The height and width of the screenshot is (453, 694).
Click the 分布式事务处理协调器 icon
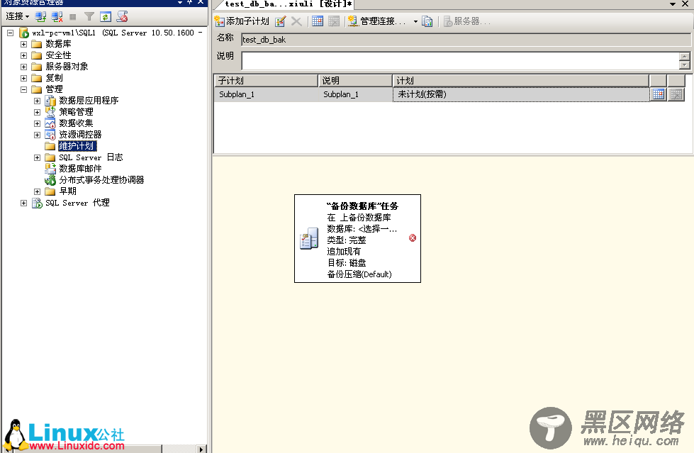(x=50, y=180)
